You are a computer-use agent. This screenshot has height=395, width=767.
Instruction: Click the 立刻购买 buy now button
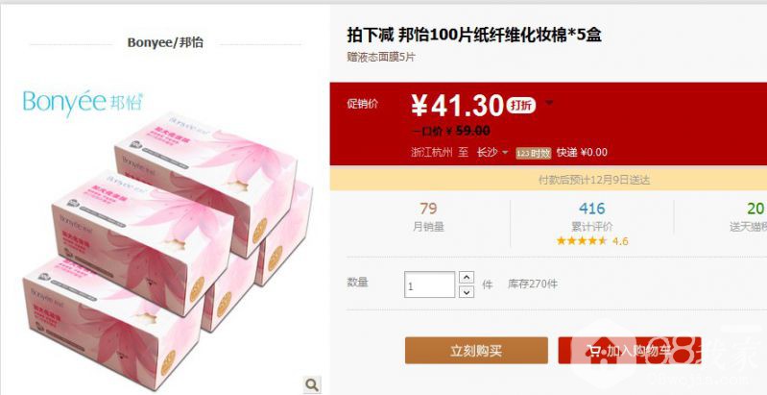point(476,351)
